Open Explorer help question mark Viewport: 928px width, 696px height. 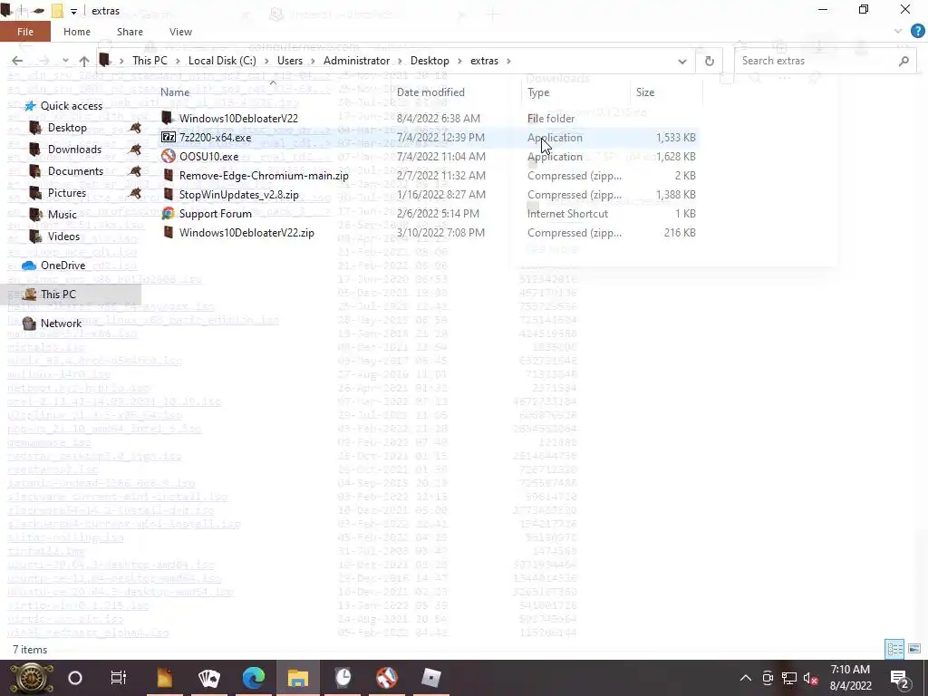[x=917, y=32]
